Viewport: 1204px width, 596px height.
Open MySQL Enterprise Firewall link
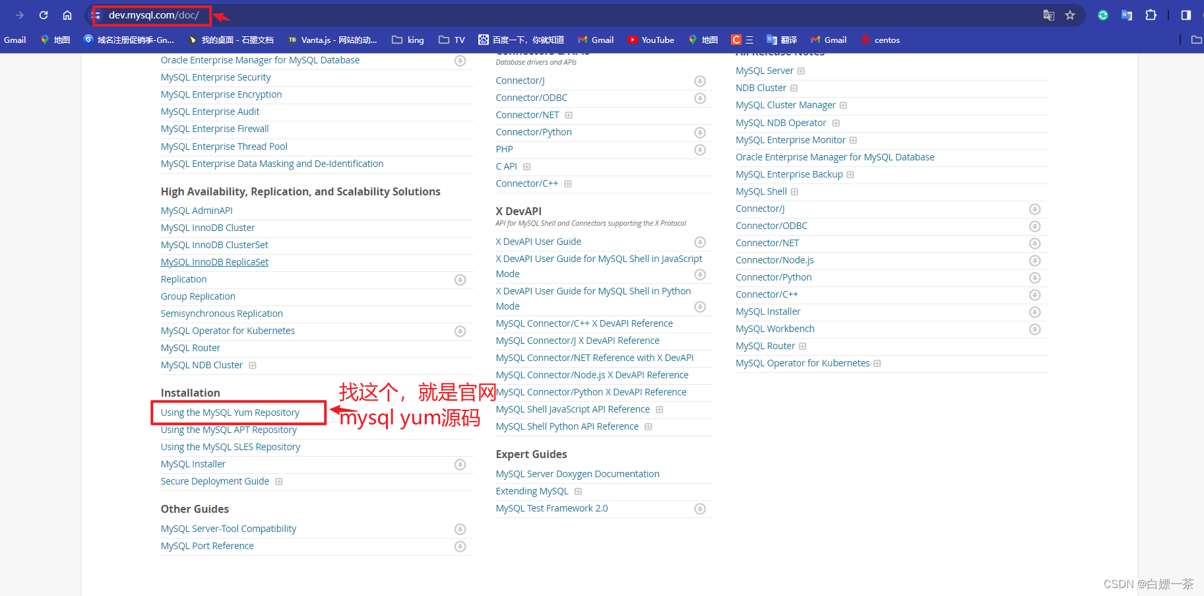point(214,129)
